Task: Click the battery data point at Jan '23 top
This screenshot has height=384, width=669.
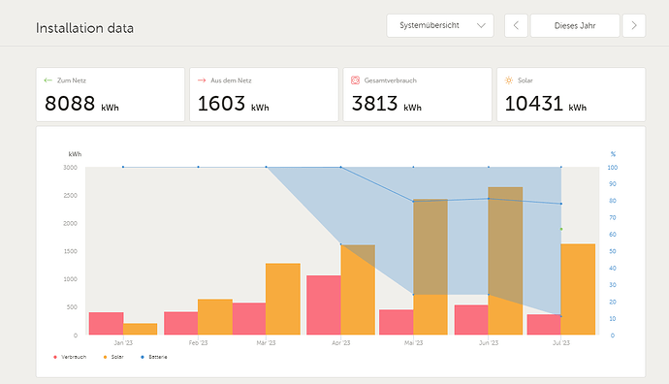Action: point(123,167)
